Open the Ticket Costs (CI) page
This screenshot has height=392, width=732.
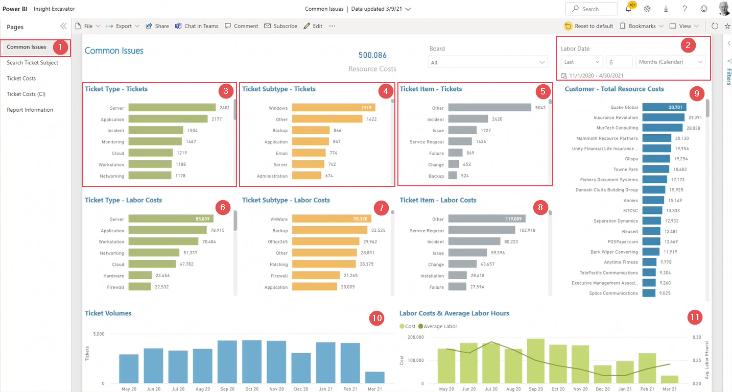26,94
